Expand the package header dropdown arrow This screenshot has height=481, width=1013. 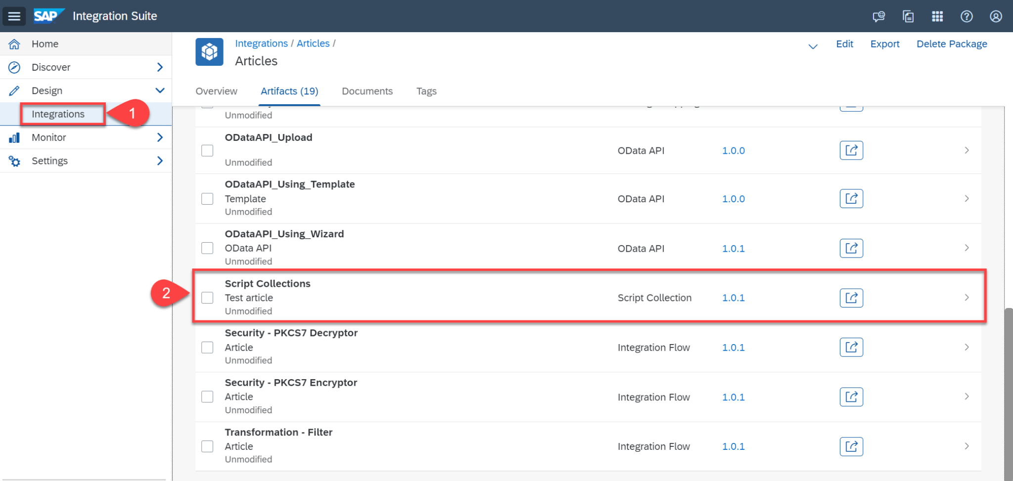813,46
